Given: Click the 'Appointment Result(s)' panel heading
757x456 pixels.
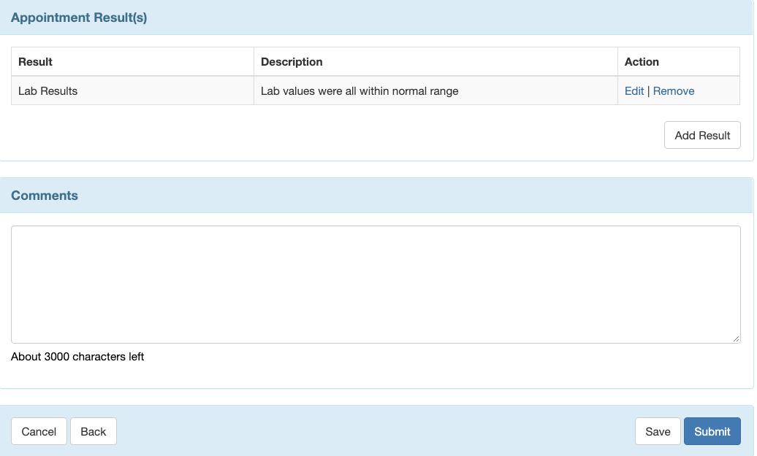Looking at the screenshot, I should pos(79,18).
